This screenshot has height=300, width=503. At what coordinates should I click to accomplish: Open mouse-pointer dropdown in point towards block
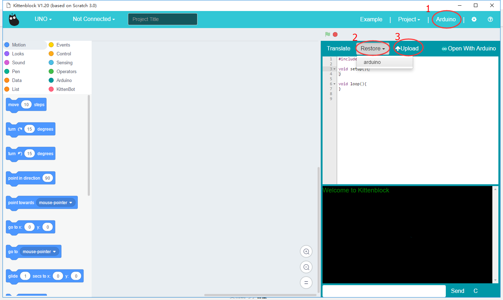click(x=56, y=203)
